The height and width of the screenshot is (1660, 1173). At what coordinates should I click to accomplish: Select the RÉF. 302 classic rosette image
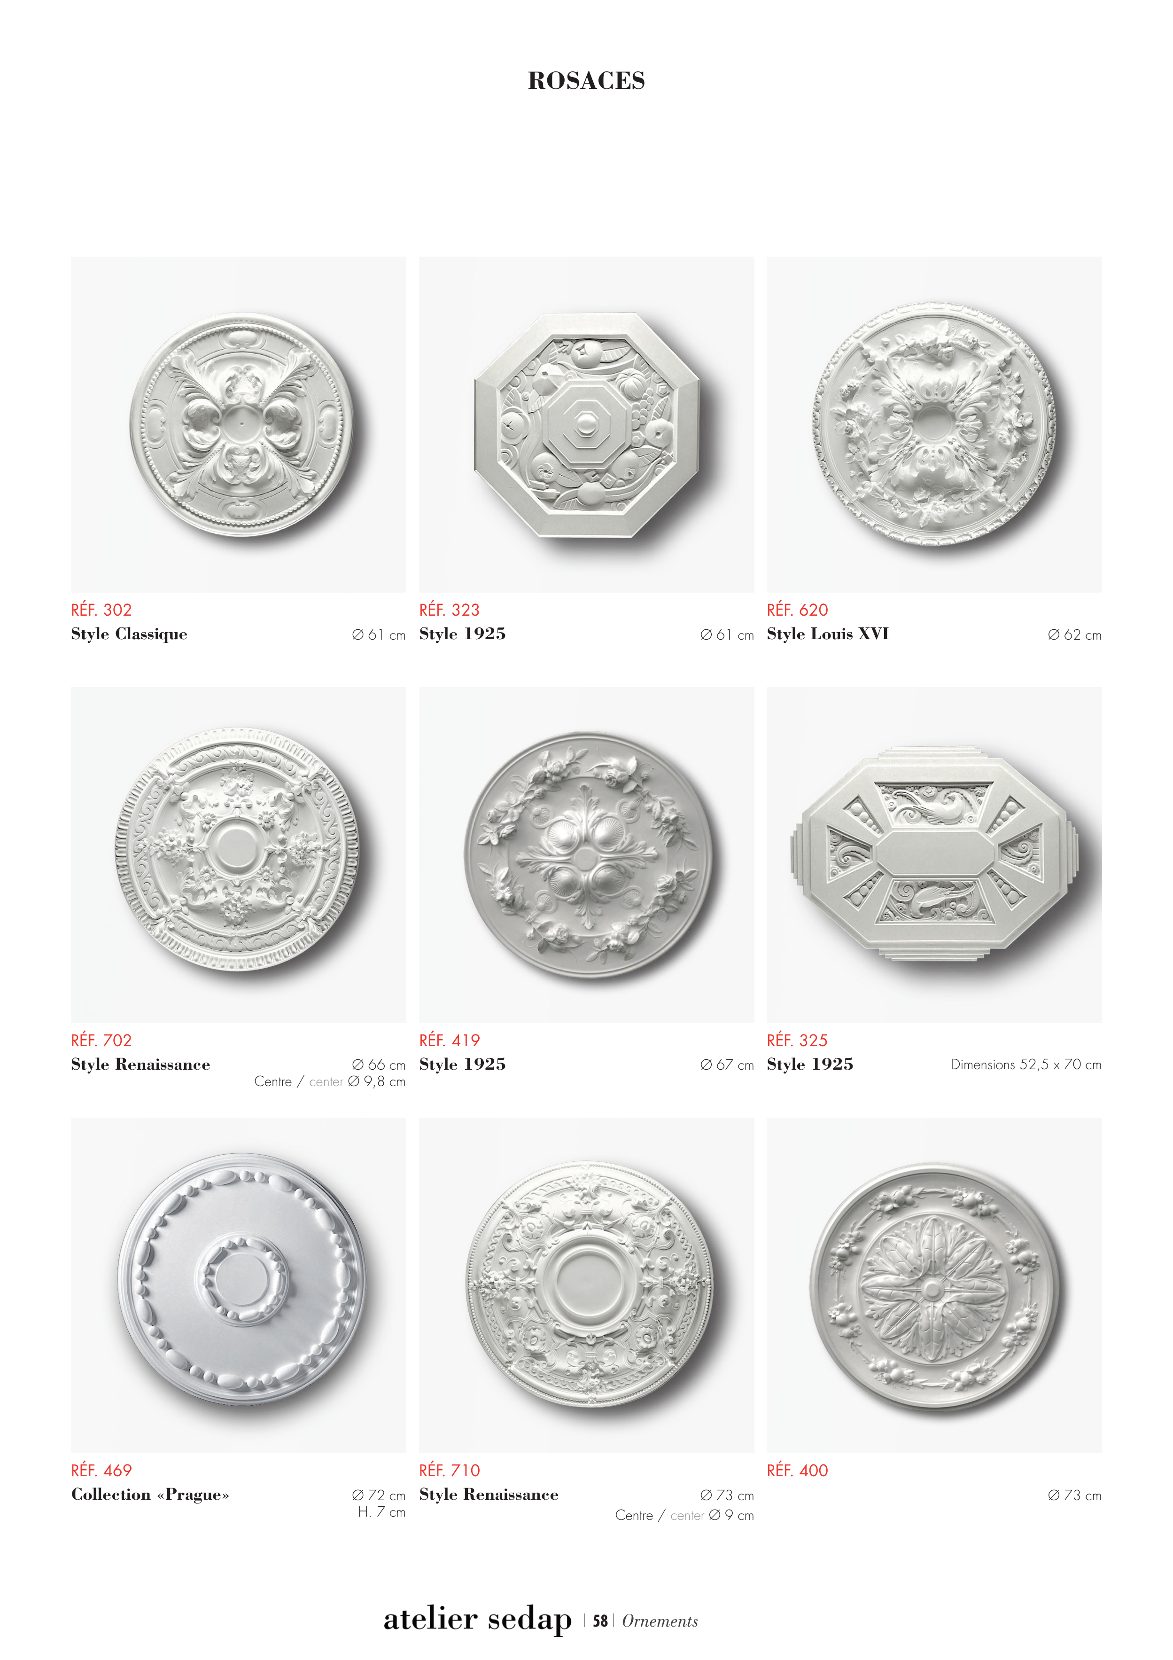click(239, 424)
